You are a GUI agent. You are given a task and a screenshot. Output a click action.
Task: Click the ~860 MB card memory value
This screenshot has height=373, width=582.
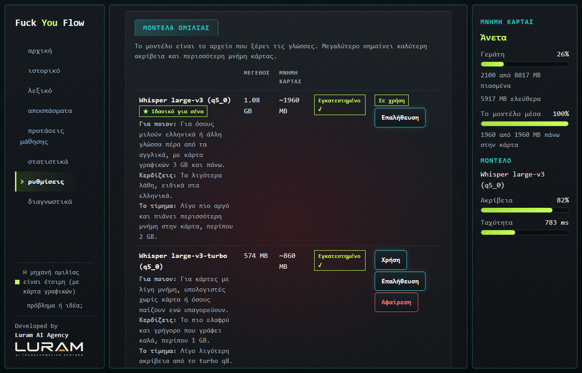pos(287,261)
